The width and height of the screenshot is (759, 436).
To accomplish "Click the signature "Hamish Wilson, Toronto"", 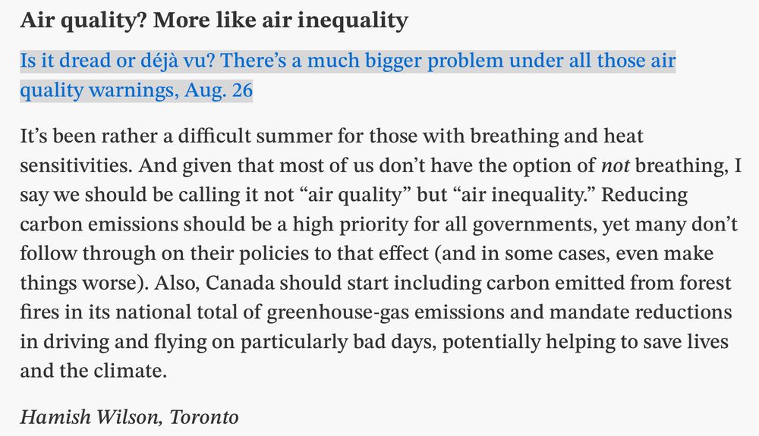I will (129, 417).
